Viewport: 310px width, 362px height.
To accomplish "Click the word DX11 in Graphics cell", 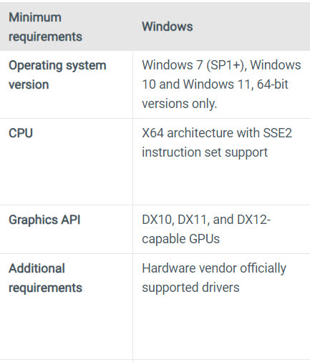I will (193, 220).
